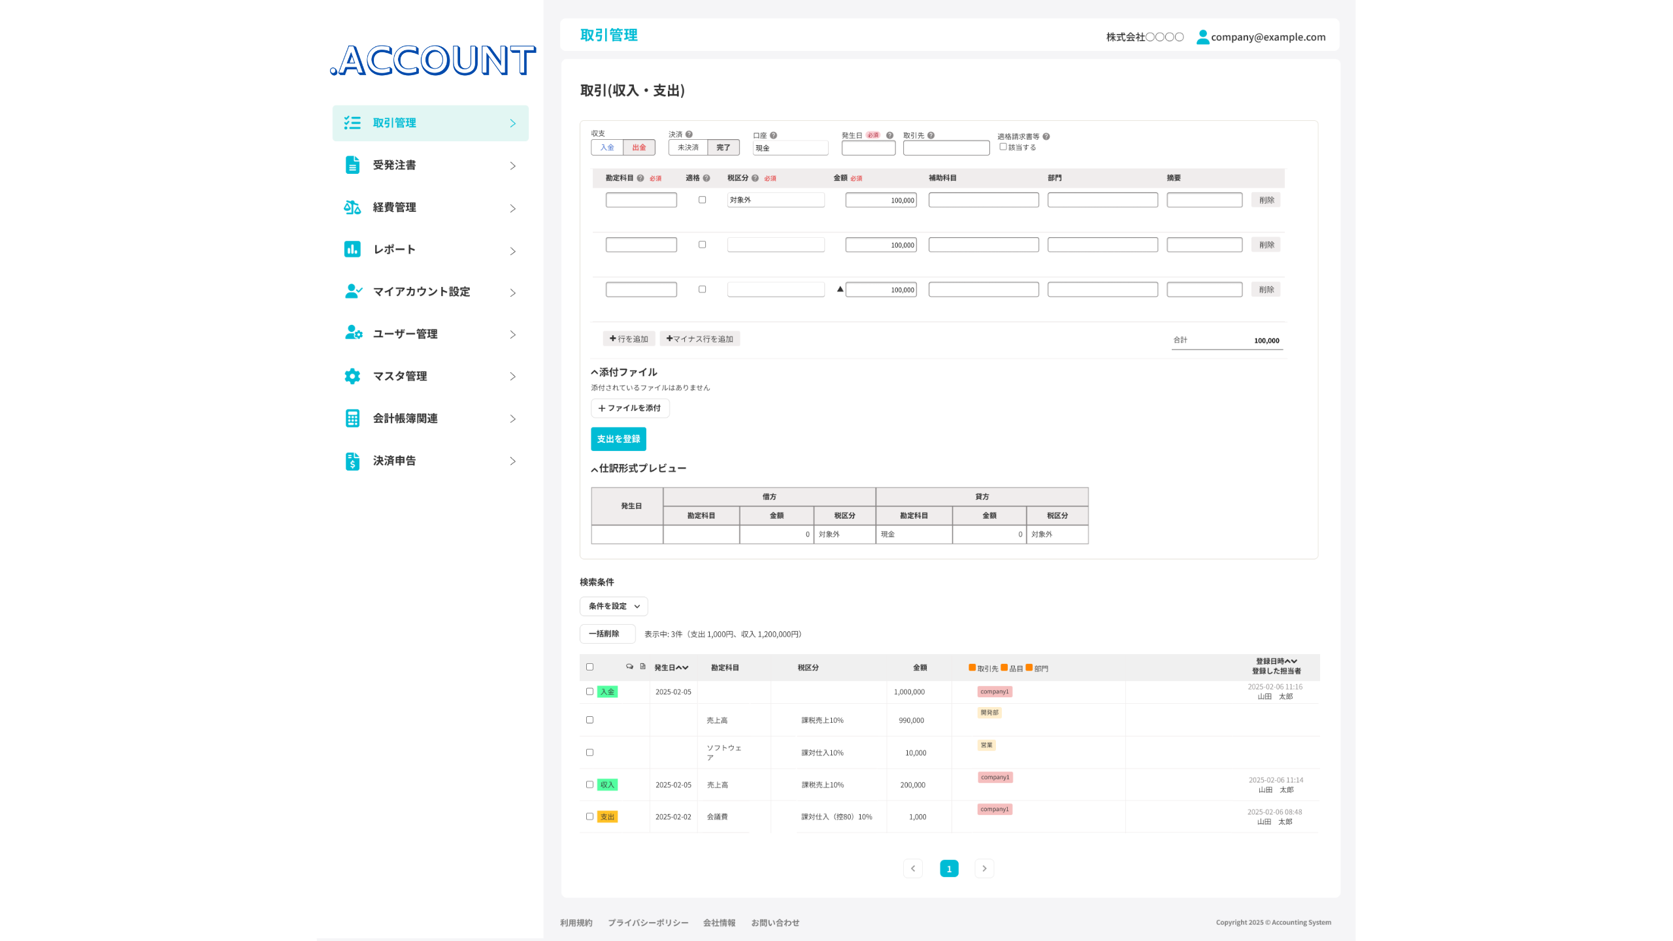This screenshot has width=1673, height=941.
Task: Open the レポート chart icon
Action: [x=352, y=249]
